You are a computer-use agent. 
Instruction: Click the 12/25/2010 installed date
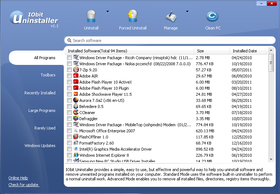point(242,137)
